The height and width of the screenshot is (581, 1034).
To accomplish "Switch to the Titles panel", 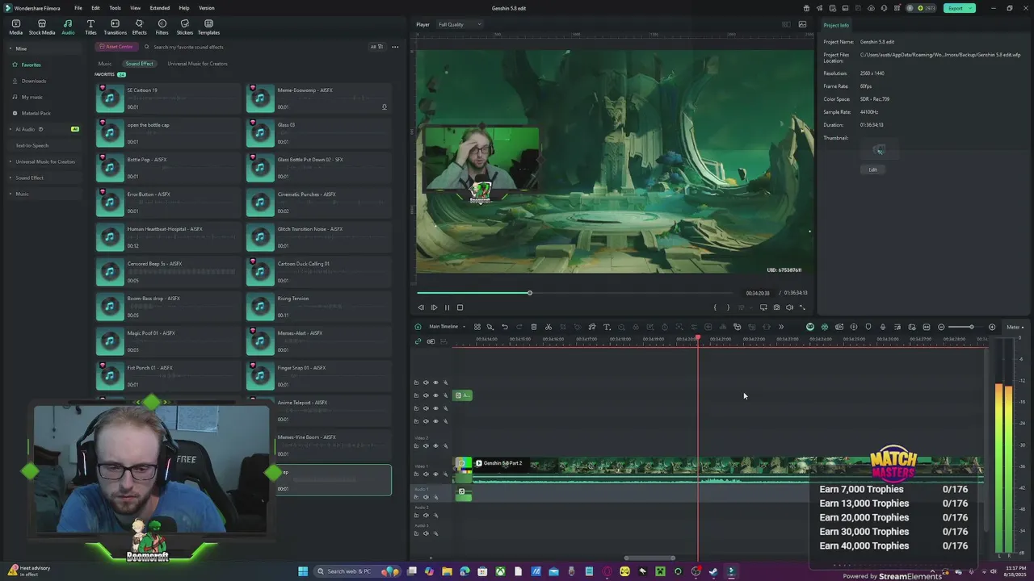I will tap(90, 27).
